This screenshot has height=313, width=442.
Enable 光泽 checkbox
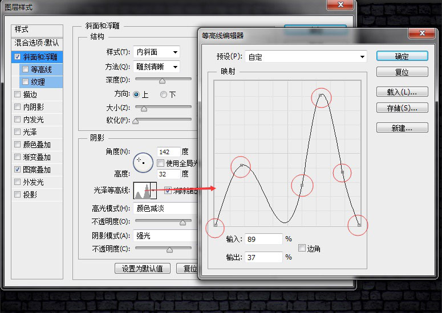coord(18,131)
